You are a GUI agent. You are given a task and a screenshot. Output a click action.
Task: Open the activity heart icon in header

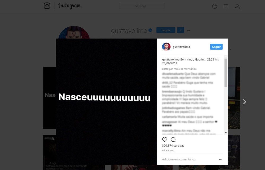[226, 6]
